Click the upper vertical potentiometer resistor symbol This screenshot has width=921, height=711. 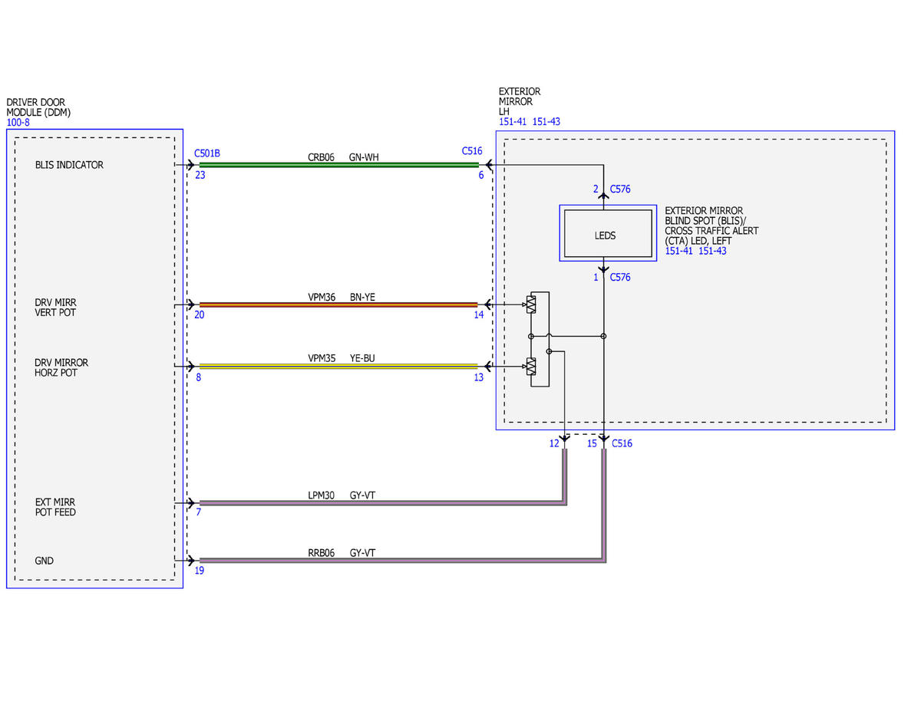pos(530,305)
